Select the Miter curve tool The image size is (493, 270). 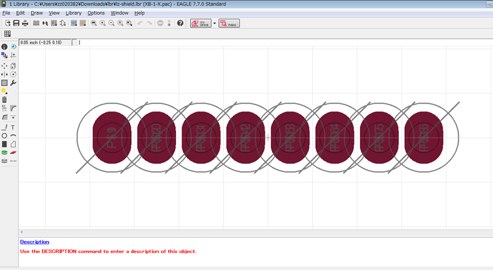coord(13,109)
